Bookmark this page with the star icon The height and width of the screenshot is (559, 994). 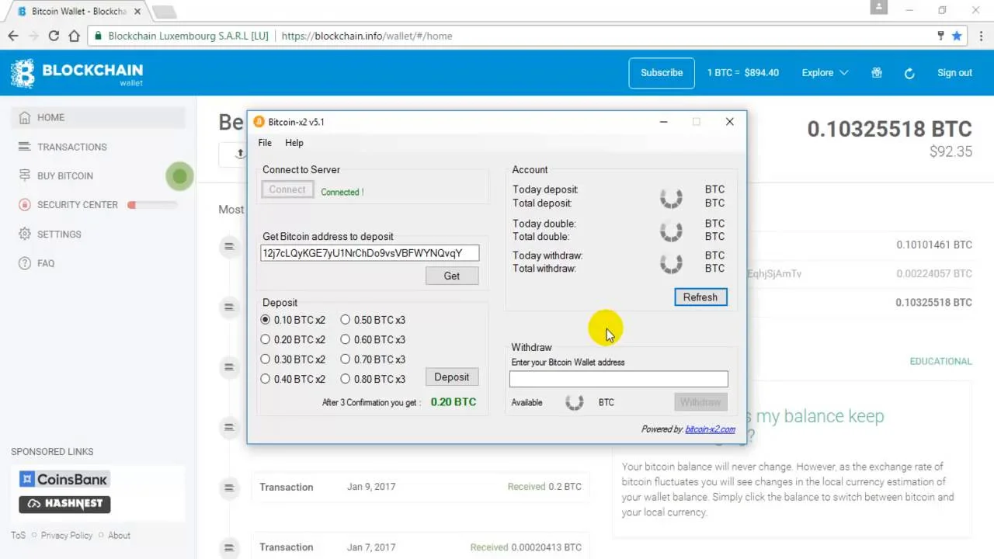tap(957, 36)
